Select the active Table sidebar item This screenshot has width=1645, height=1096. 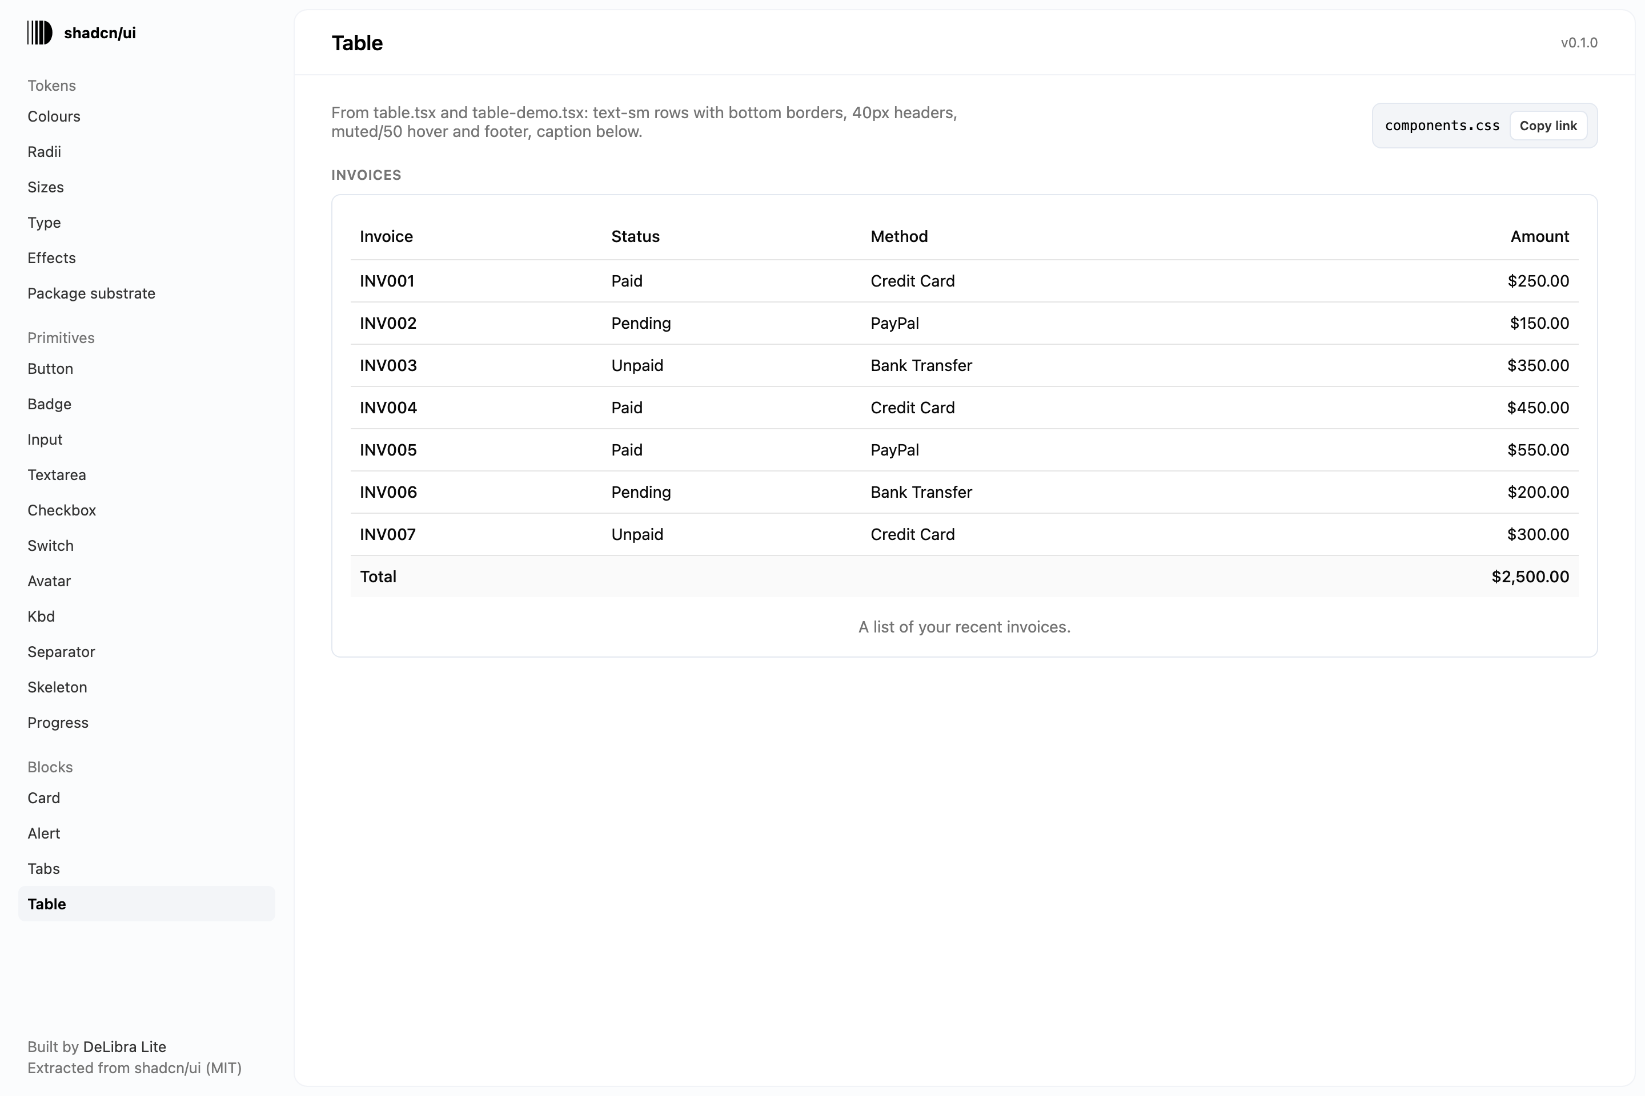147,904
